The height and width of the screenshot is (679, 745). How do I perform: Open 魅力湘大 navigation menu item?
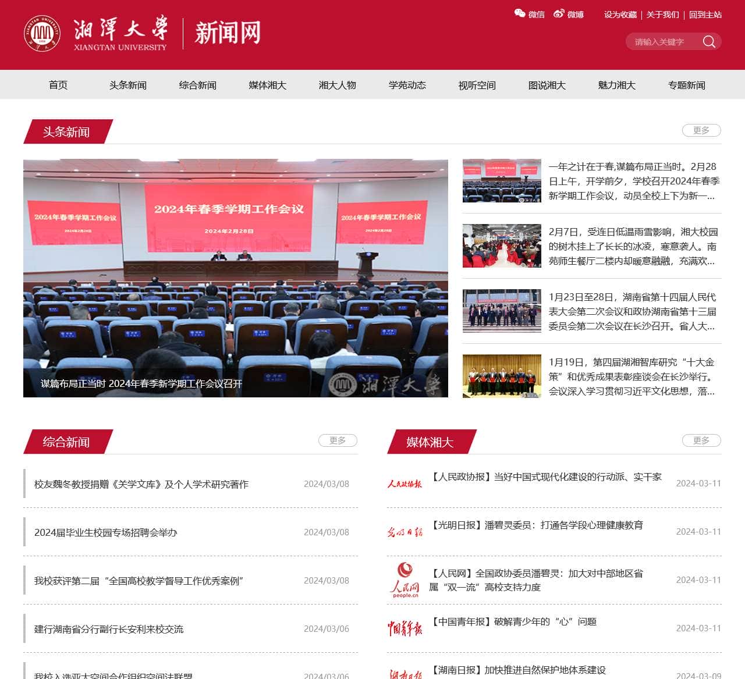pyautogui.click(x=617, y=85)
